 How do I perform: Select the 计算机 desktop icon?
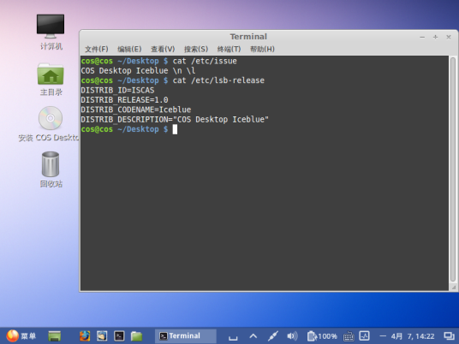[x=51, y=32]
